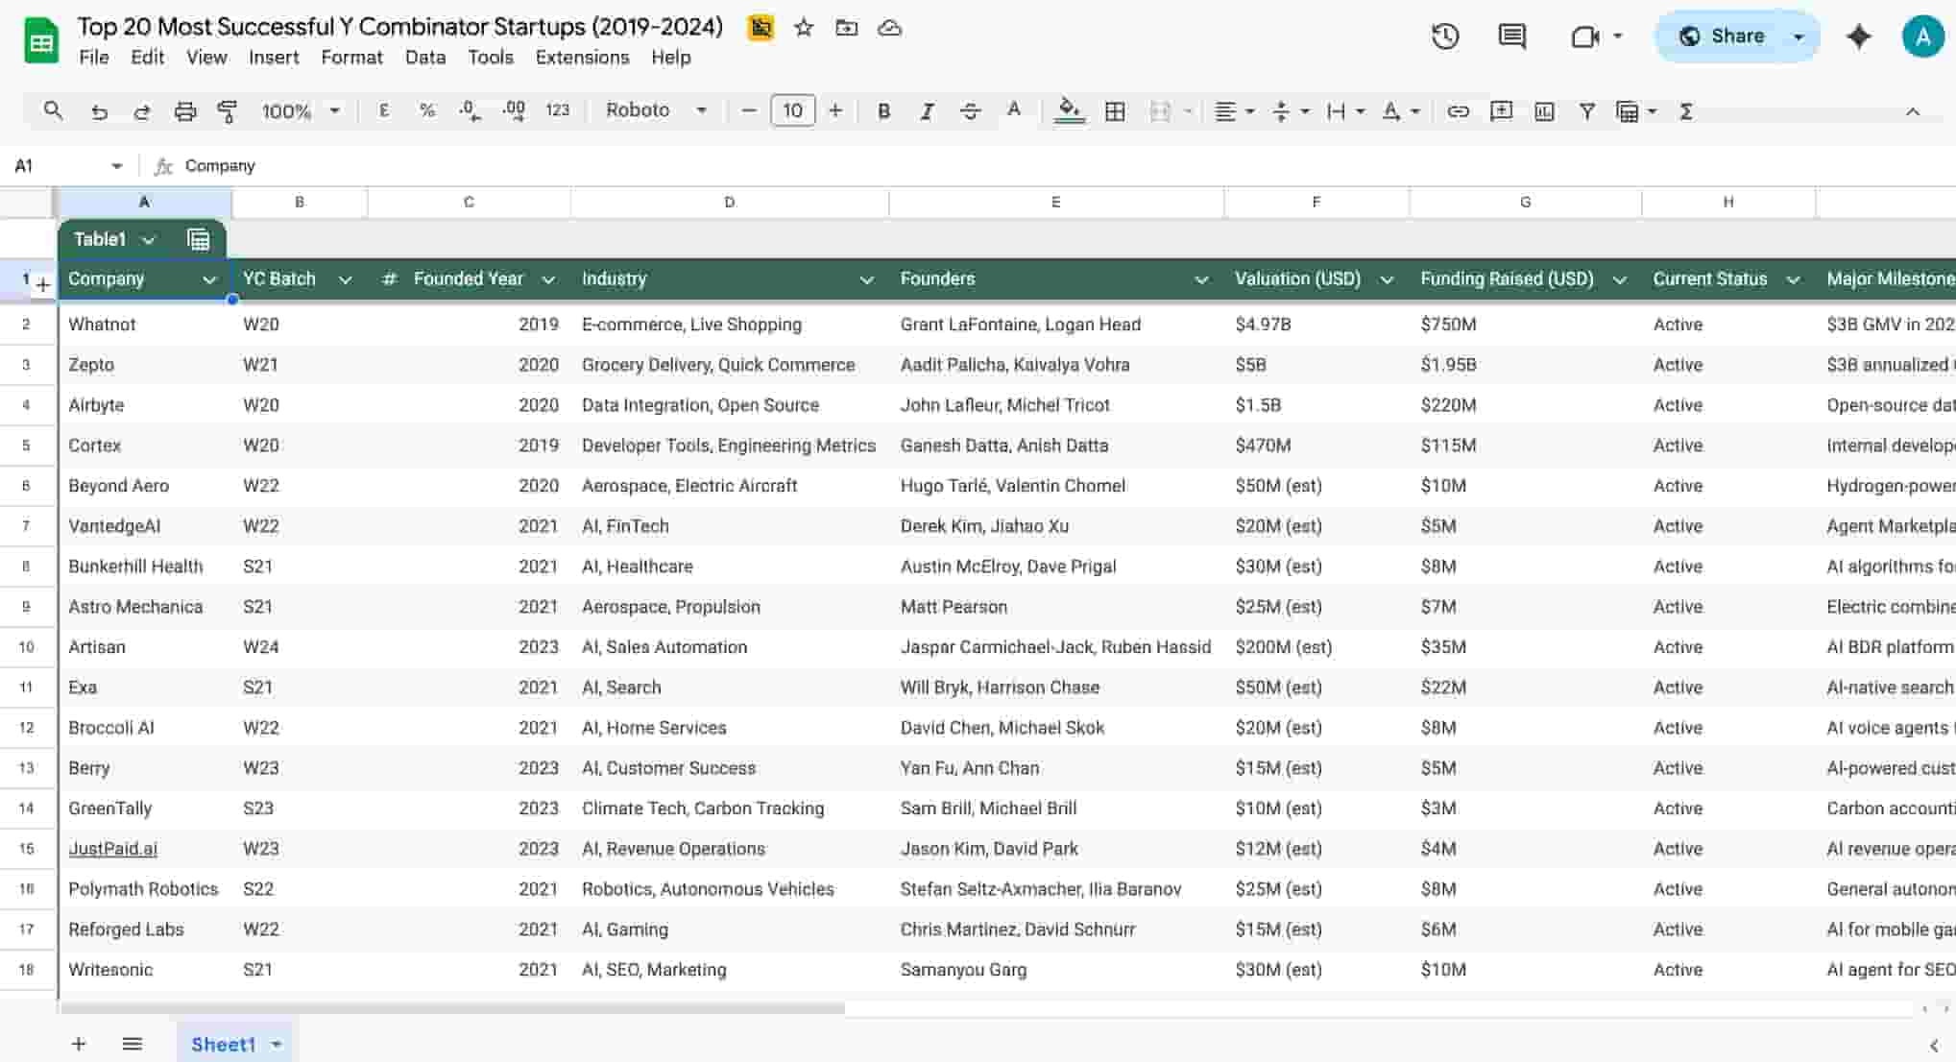The width and height of the screenshot is (1956, 1062).
Task: Open the Google account avatar
Action: point(1922,36)
